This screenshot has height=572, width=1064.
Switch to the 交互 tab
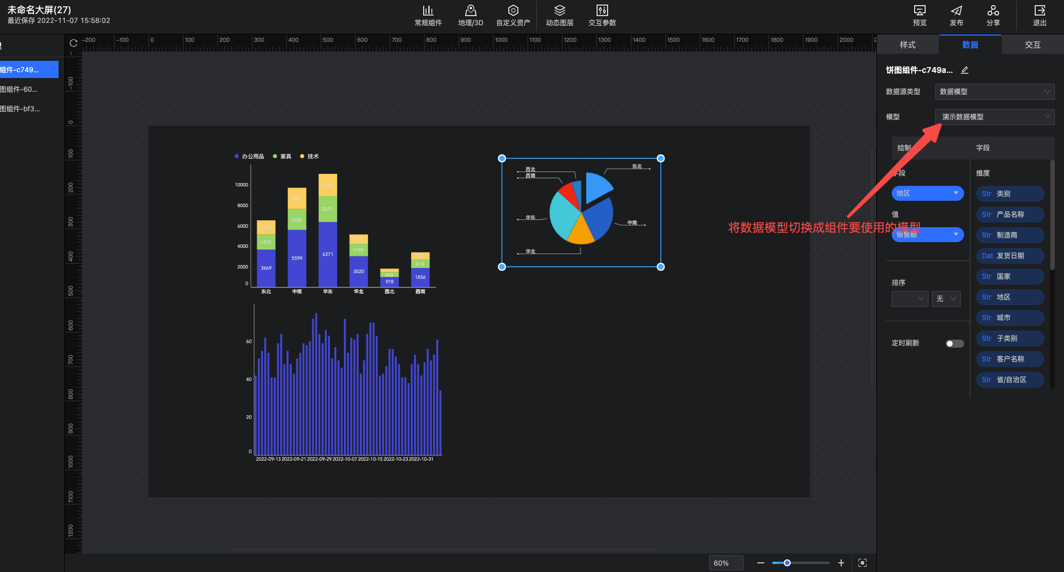point(1032,45)
